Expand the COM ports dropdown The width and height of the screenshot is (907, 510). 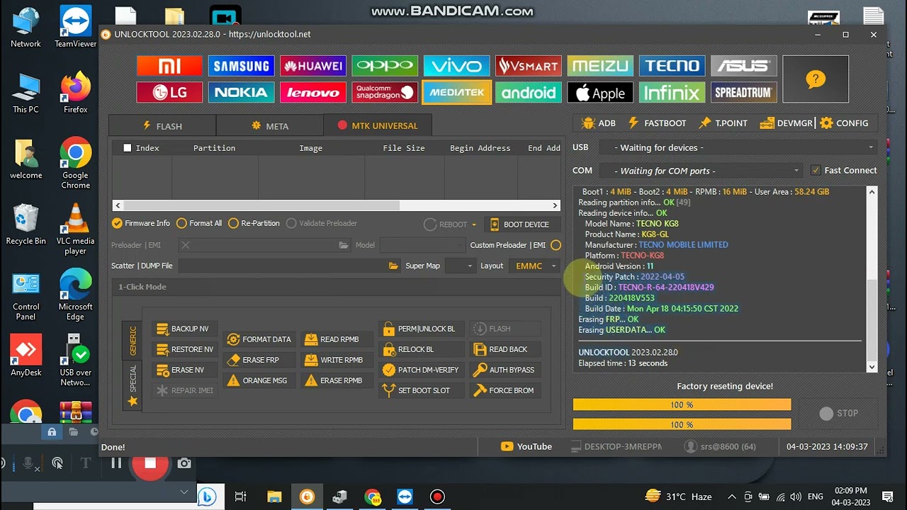[700, 171]
